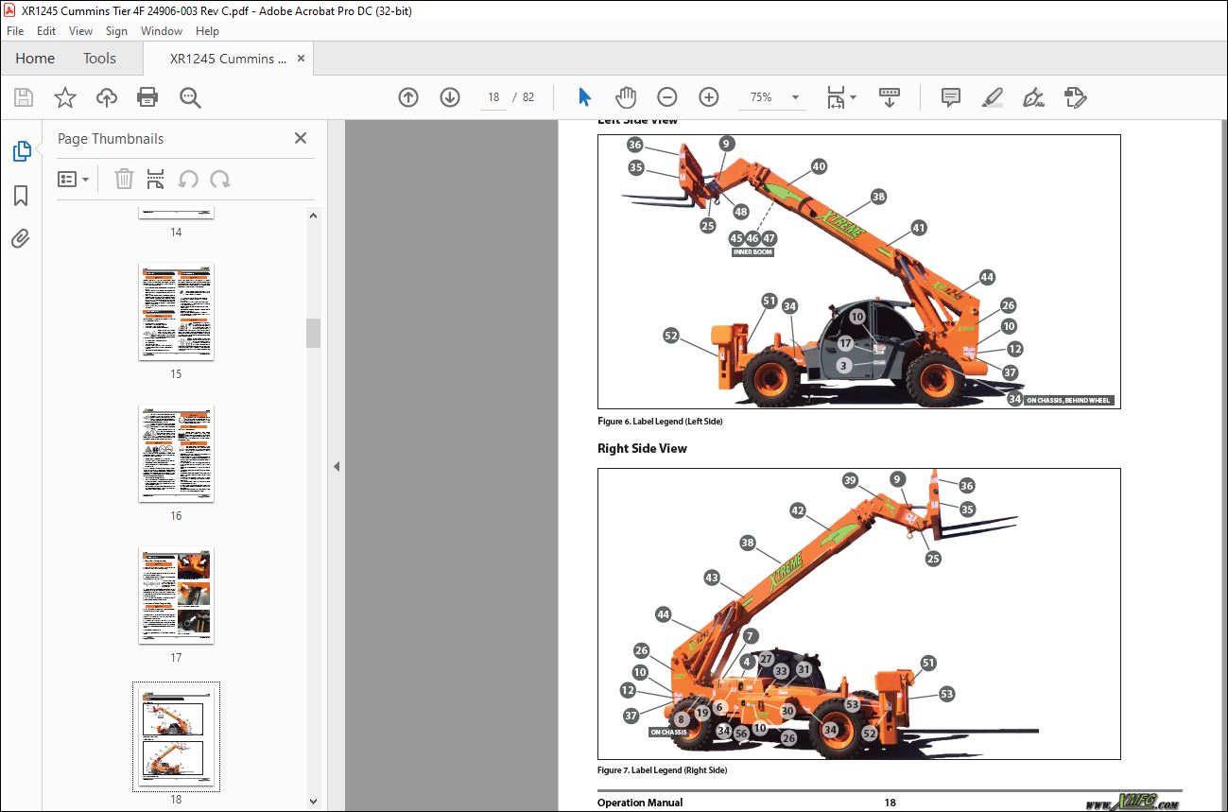Screen dimensions: 1228x812
Task: Select the page 17 thumbnail
Action: pyautogui.click(x=176, y=596)
